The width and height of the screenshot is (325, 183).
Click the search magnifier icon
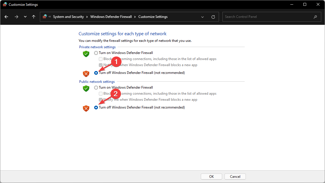(315, 17)
